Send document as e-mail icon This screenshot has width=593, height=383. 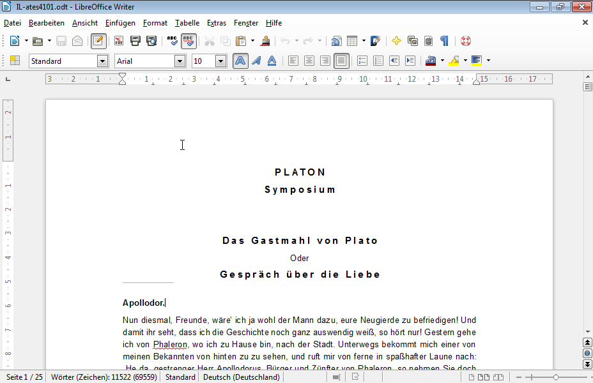77,41
